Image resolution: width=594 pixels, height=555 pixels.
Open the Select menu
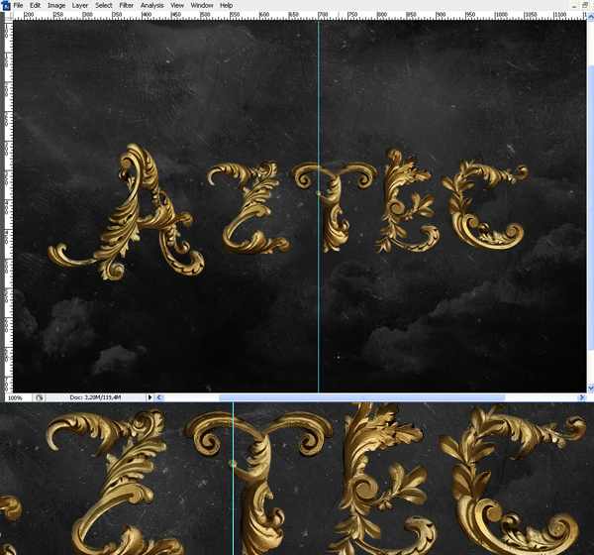(x=104, y=5)
